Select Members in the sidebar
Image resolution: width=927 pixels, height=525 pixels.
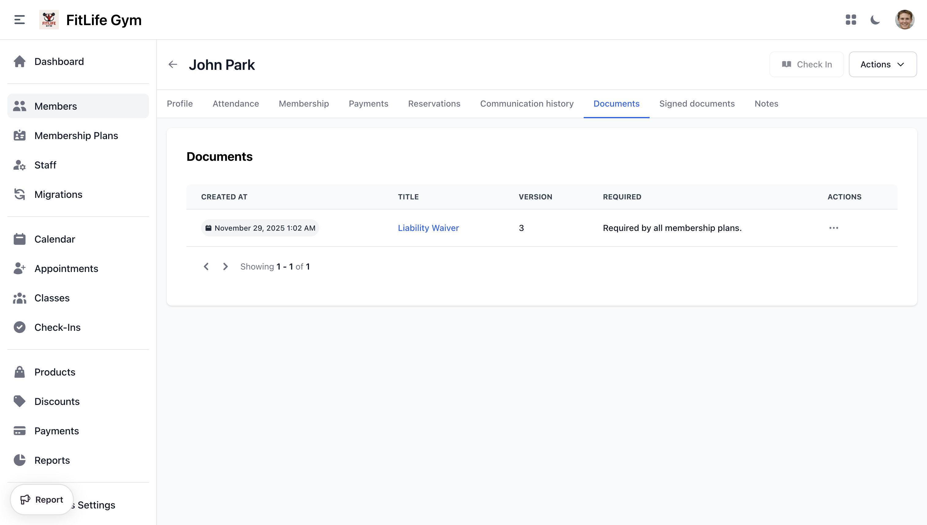pos(55,106)
